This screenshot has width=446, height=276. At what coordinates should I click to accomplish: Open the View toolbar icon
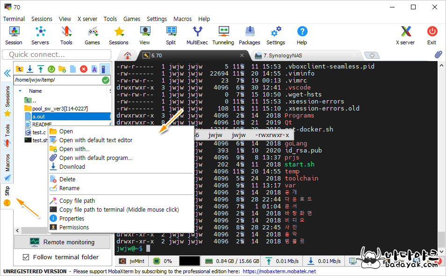[145, 35]
